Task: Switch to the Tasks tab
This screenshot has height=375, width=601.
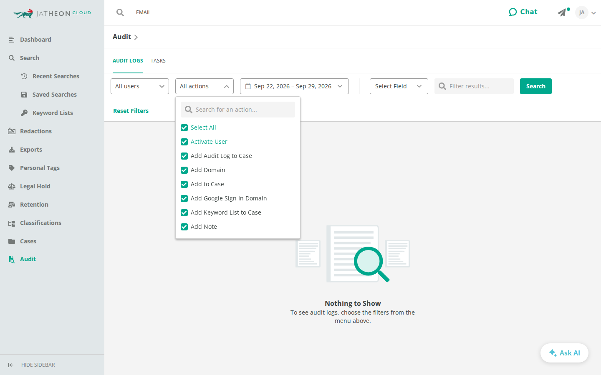Action: click(158, 61)
